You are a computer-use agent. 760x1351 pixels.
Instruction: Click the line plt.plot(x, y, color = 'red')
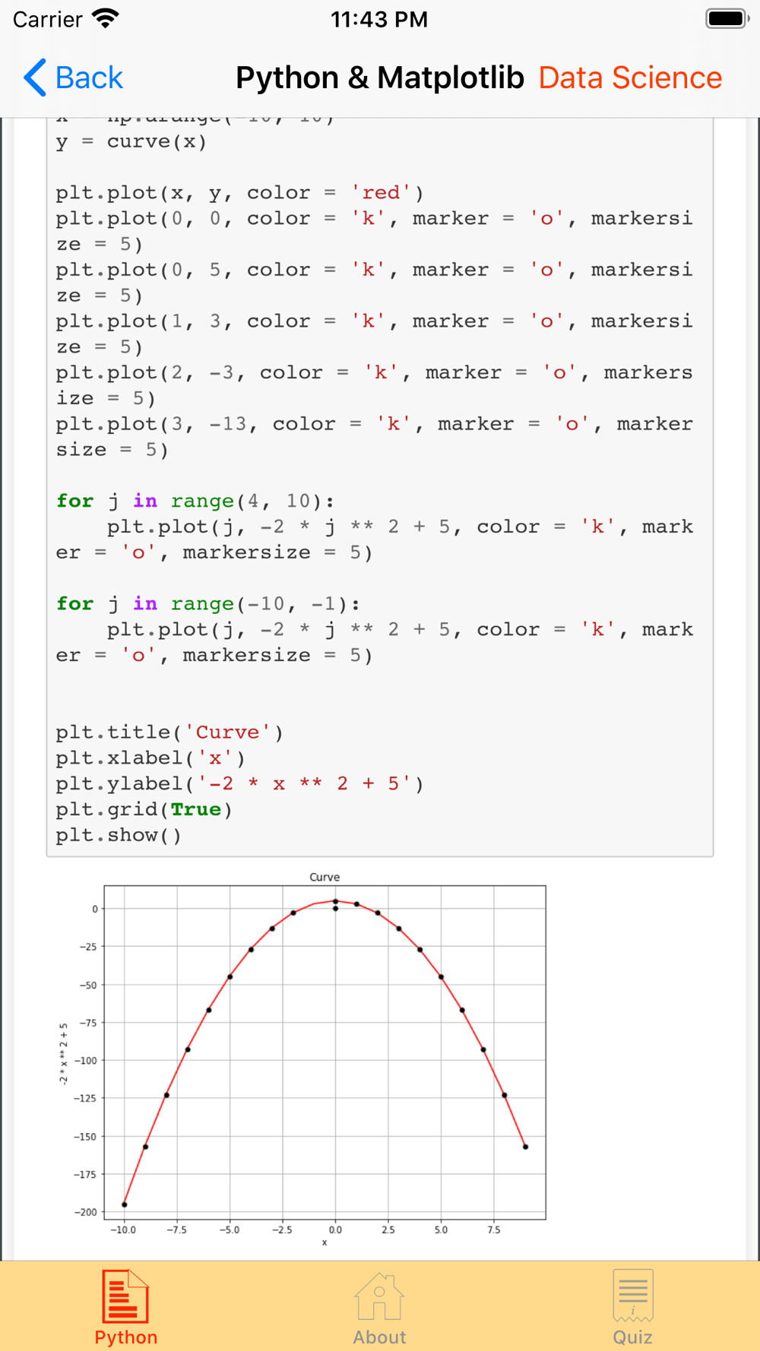point(239,192)
